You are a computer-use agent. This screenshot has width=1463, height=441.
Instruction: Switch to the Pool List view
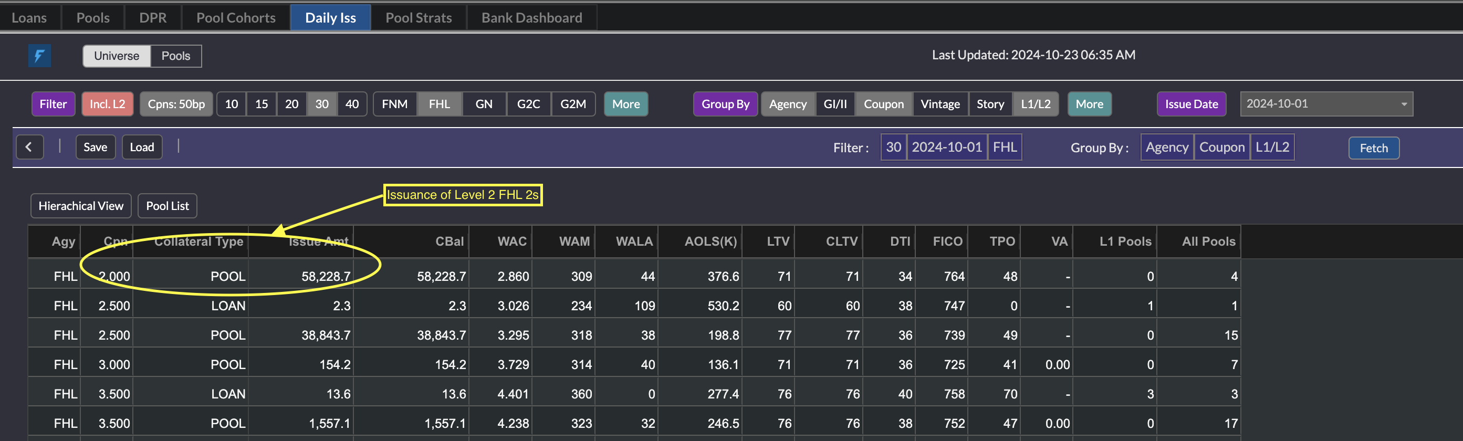coord(167,206)
